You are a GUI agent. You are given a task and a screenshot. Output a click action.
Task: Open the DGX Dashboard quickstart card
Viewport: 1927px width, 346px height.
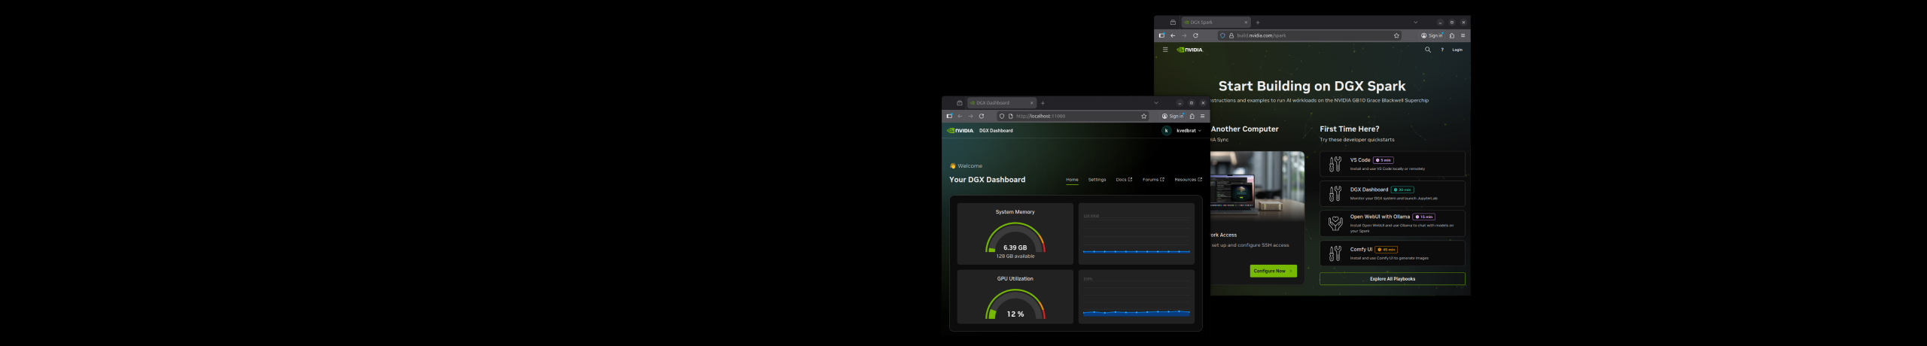(x=1392, y=193)
